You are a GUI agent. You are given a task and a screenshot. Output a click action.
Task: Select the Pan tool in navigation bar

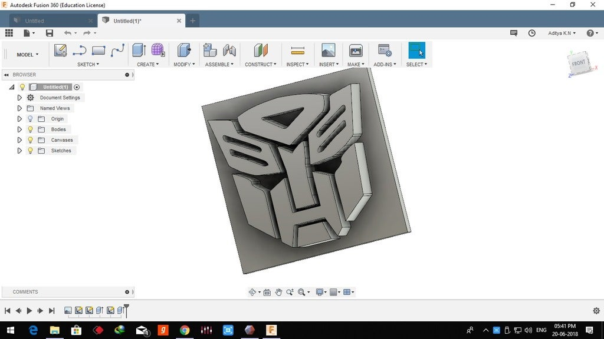278,292
